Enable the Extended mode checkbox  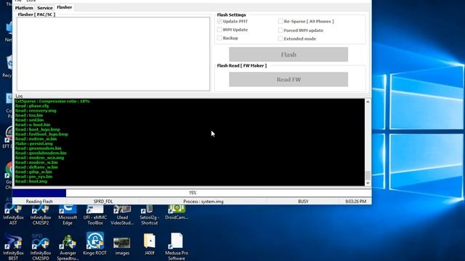[x=280, y=38]
